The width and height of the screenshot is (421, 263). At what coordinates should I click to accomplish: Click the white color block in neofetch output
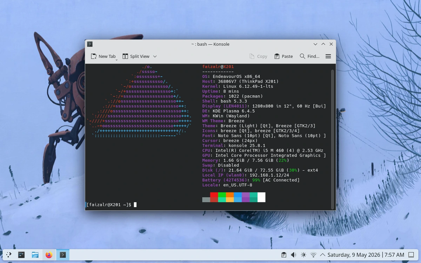261,197
